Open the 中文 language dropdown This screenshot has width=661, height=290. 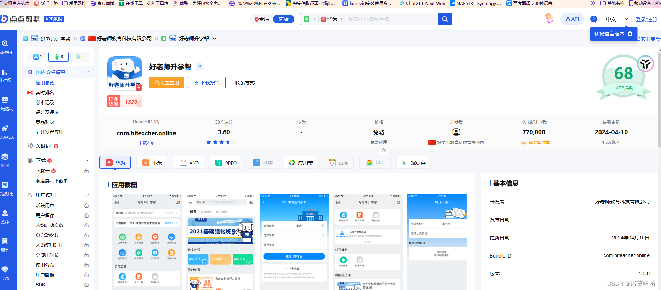pos(617,19)
